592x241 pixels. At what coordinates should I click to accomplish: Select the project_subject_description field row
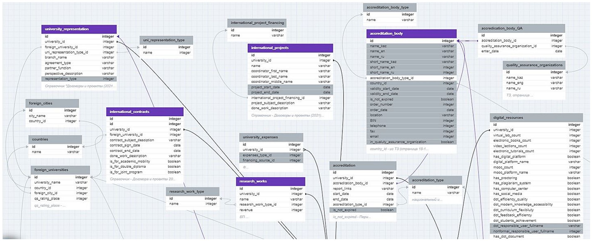tap(290, 103)
